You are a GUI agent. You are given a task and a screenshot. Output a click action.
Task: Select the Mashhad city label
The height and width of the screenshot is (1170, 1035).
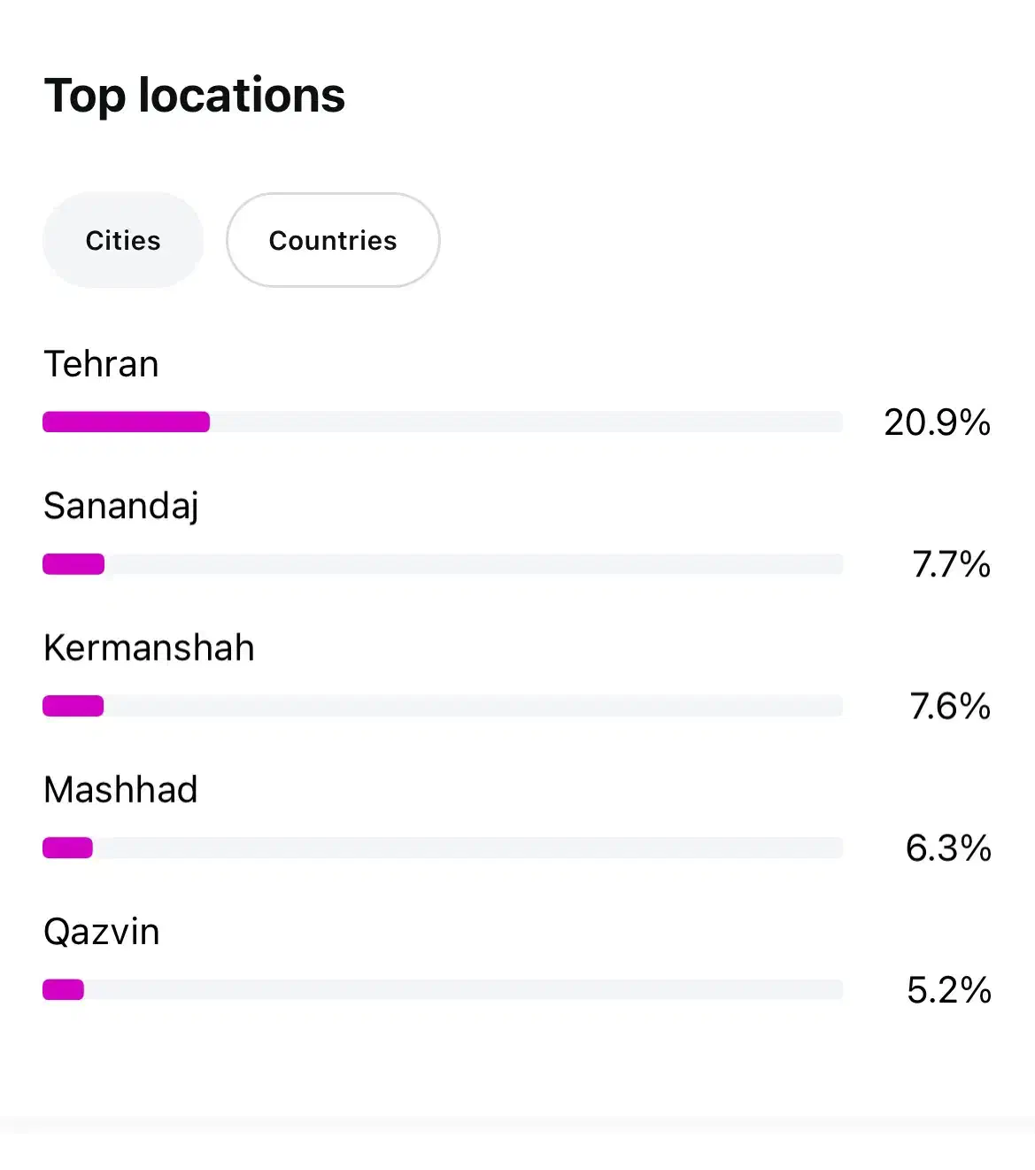pyautogui.click(x=120, y=789)
